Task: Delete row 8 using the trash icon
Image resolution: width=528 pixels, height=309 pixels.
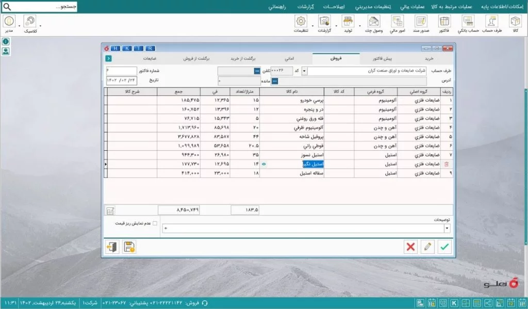Action: pyautogui.click(x=446, y=164)
